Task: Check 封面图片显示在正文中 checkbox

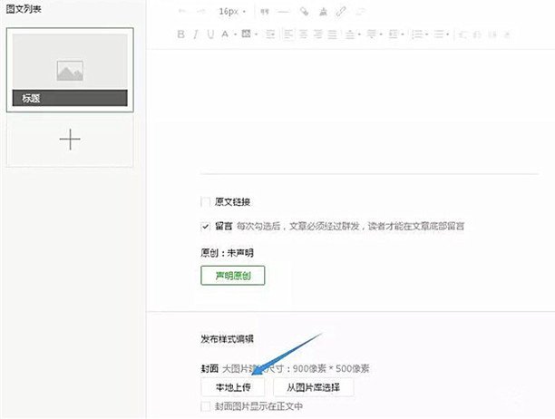Action: pos(205,406)
